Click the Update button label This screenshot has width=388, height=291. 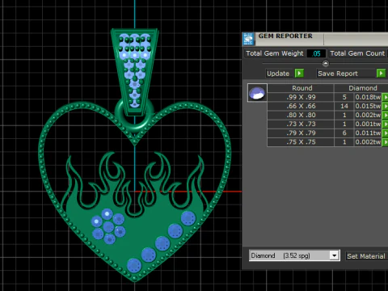[x=278, y=74]
